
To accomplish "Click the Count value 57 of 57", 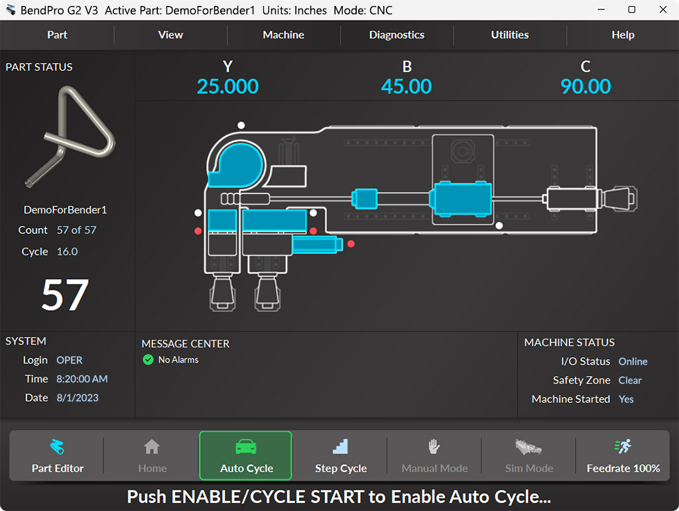I will pyautogui.click(x=77, y=230).
